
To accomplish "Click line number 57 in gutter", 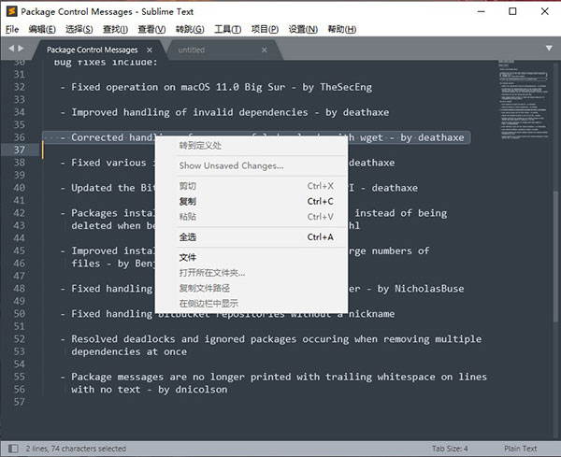I will (x=20, y=402).
